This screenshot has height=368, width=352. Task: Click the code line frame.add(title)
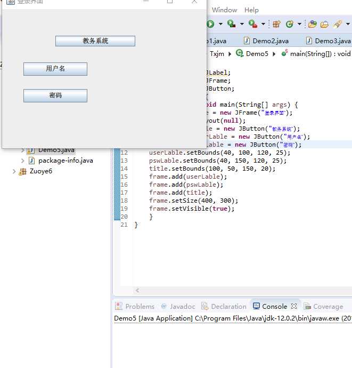(181, 193)
